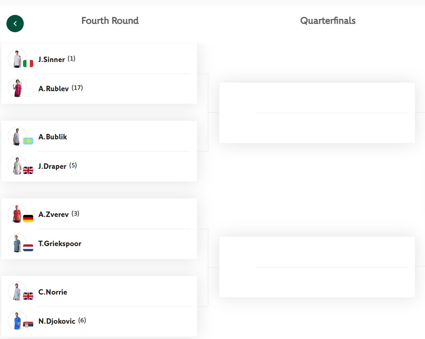Click the UK flag next to C.Norrie
The width and height of the screenshot is (425, 339).
(28, 296)
